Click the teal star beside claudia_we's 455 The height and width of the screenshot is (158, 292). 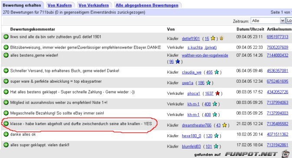click(217, 72)
